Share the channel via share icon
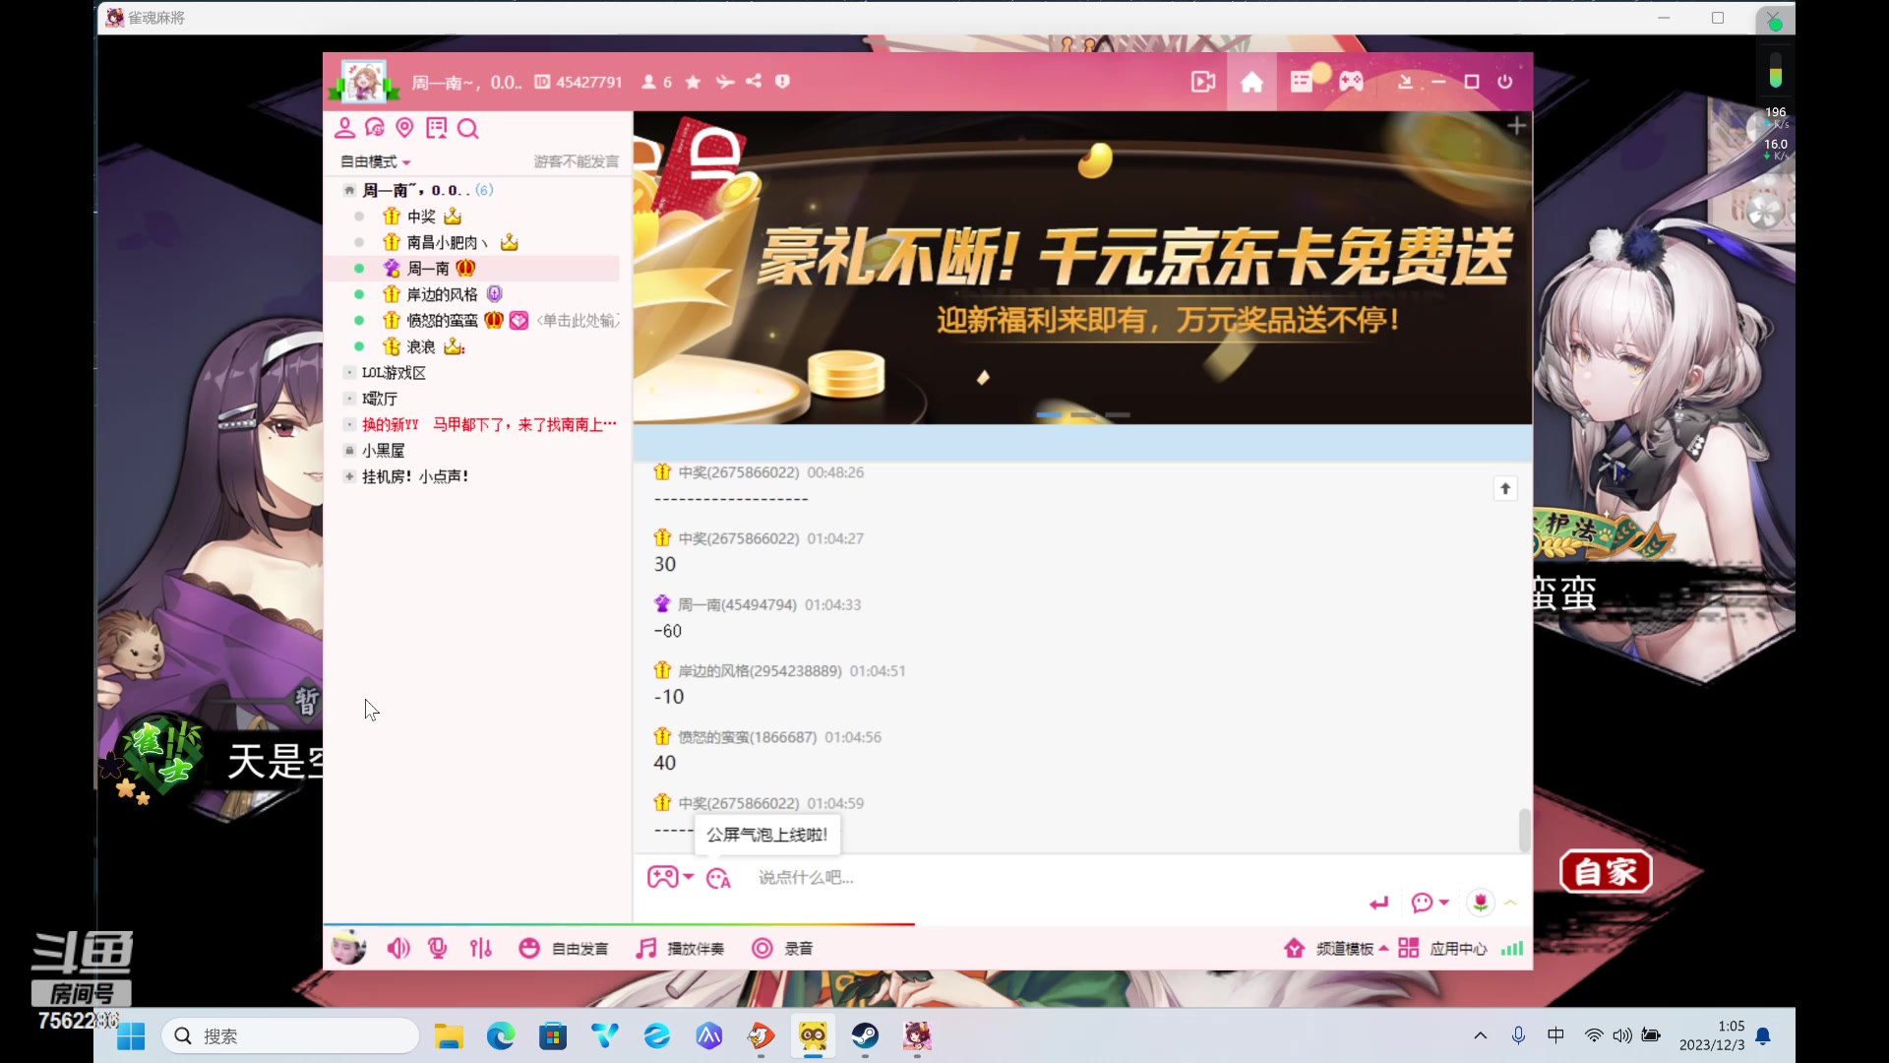 [x=754, y=82]
